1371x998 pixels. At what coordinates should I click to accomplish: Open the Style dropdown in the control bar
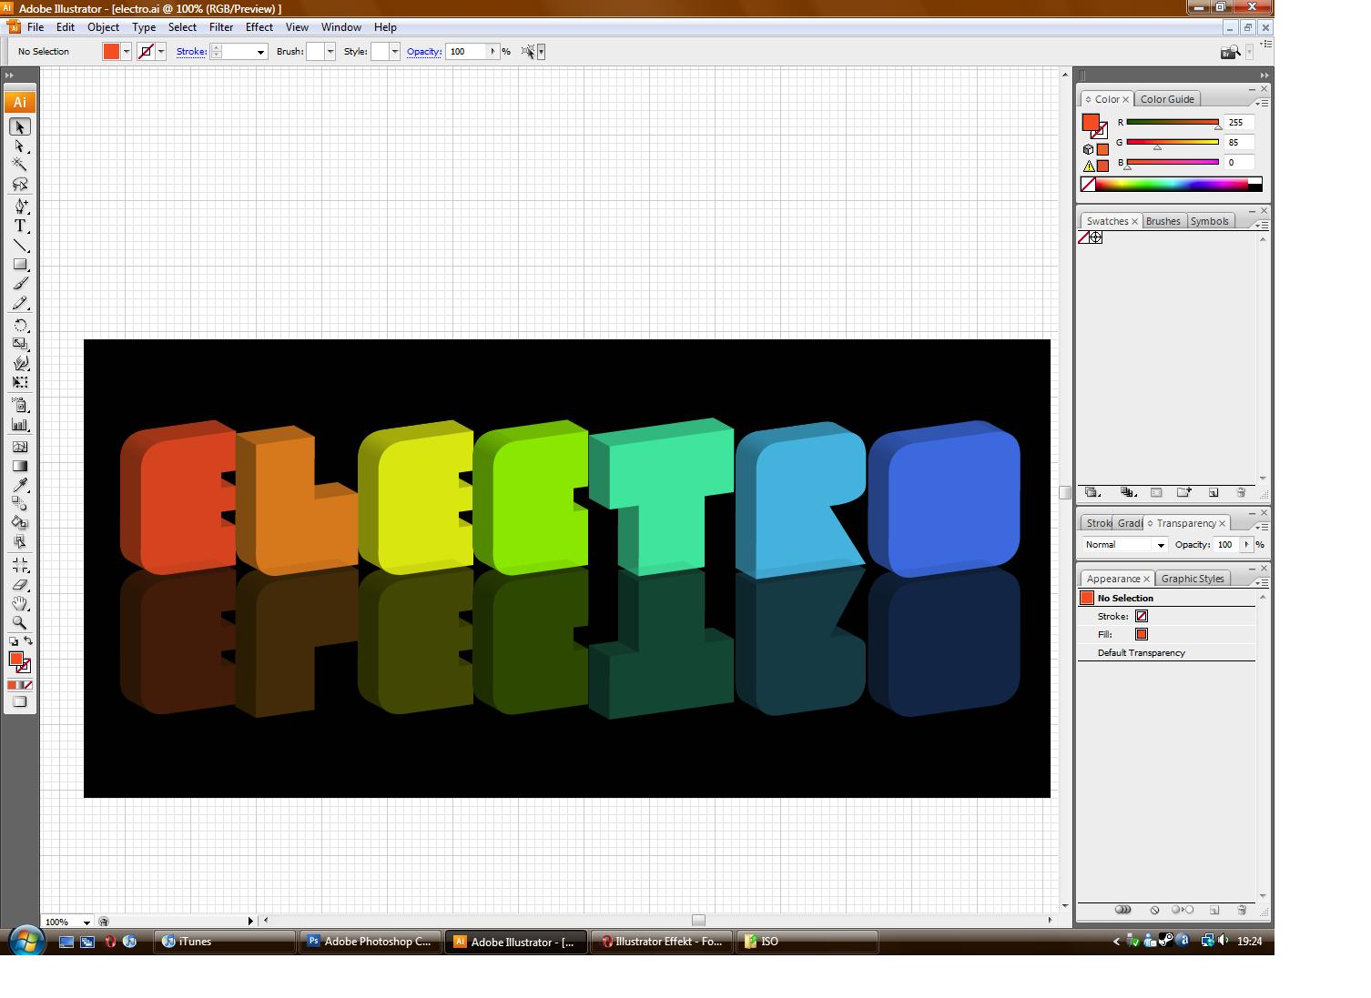[394, 52]
